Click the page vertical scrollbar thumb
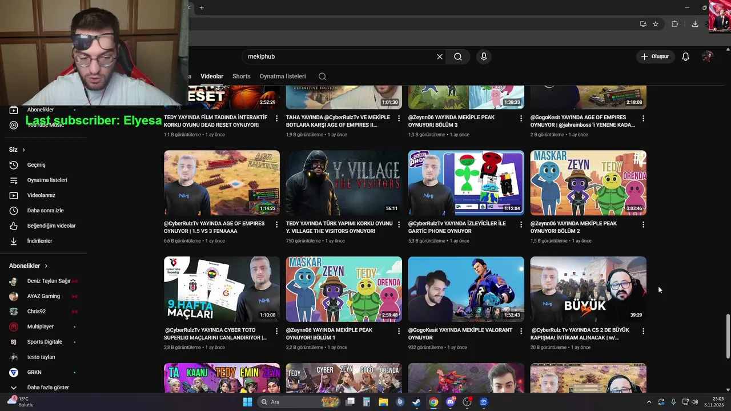Screen dimensions: 731x411 coord(727,336)
